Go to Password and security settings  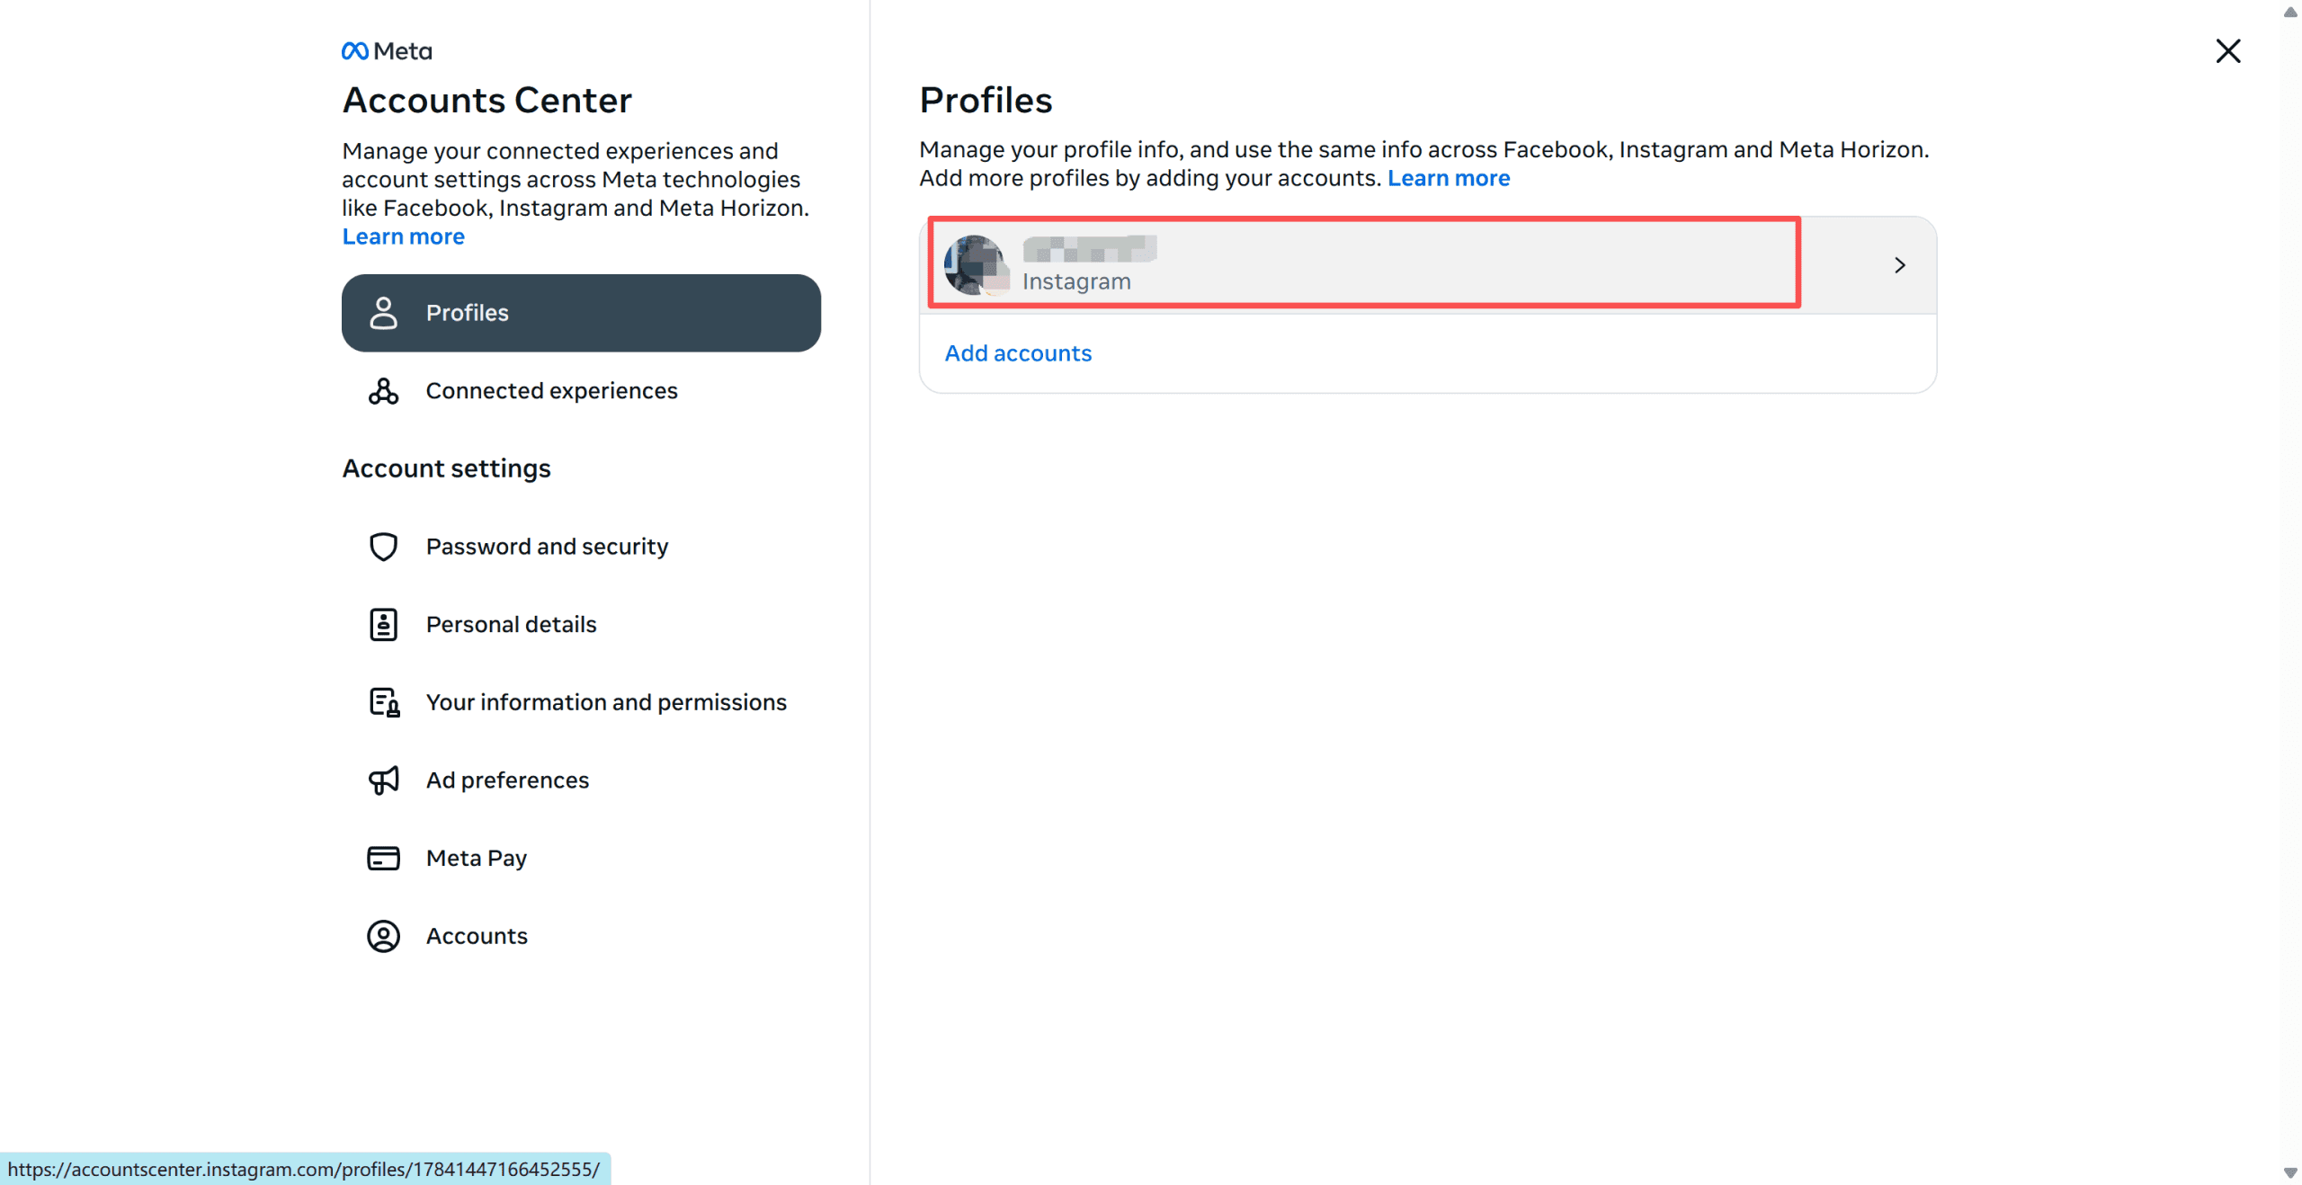pos(547,547)
